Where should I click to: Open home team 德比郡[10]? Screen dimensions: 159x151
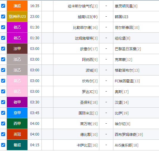(89, 135)
